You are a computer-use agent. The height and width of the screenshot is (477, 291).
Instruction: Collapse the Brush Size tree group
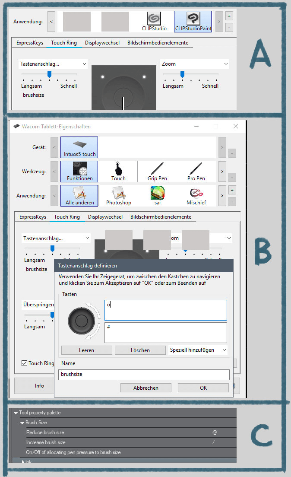pos(22,423)
